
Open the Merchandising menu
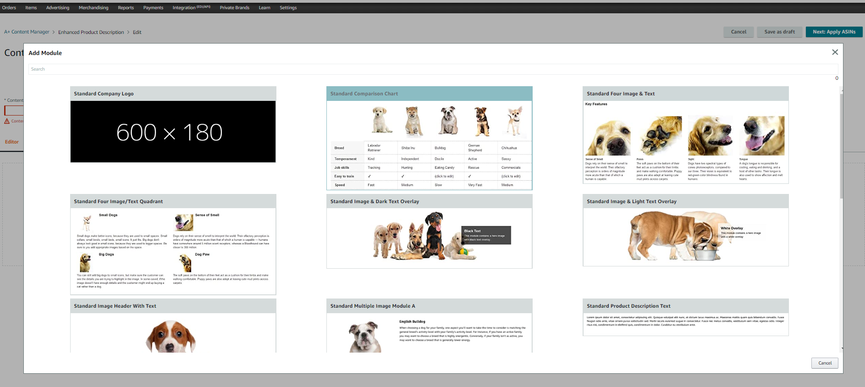click(94, 8)
